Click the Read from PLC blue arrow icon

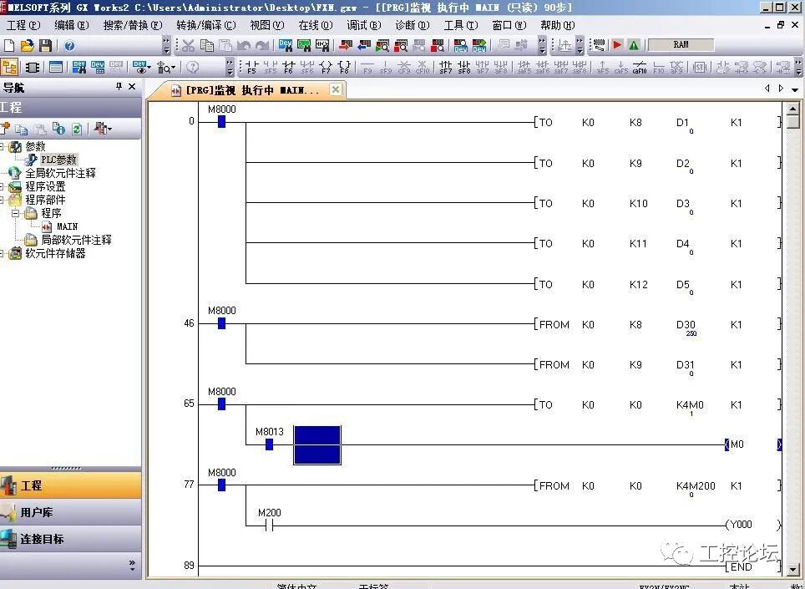pyautogui.click(x=363, y=46)
